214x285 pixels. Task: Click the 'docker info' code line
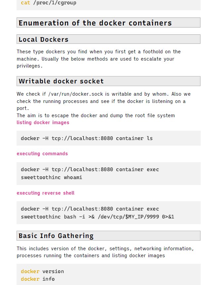38,279
